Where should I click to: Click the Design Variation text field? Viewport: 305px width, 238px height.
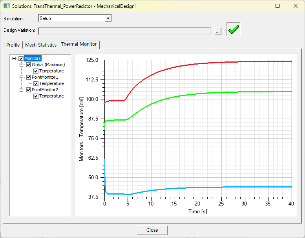[x=124, y=31]
